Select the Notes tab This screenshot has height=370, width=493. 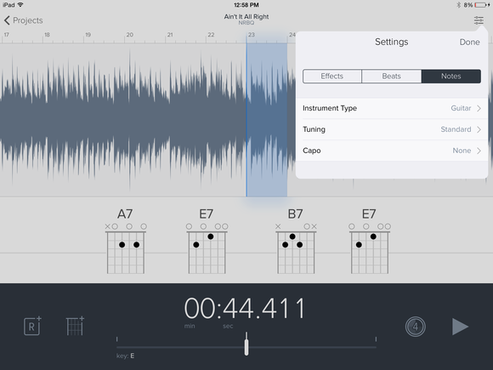[x=451, y=77]
